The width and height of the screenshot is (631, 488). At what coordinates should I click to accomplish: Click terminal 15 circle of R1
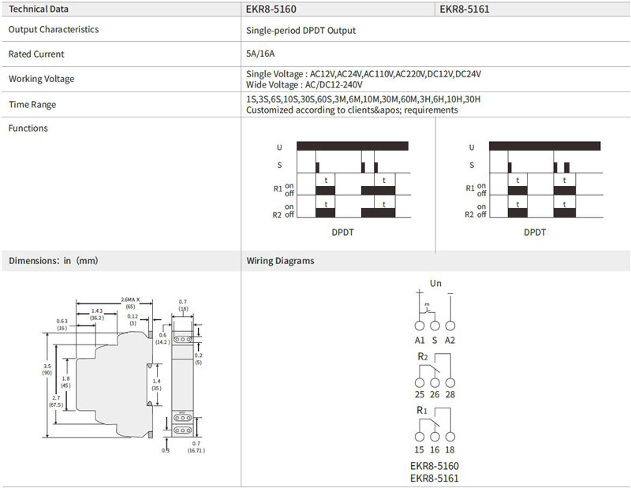(x=420, y=437)
